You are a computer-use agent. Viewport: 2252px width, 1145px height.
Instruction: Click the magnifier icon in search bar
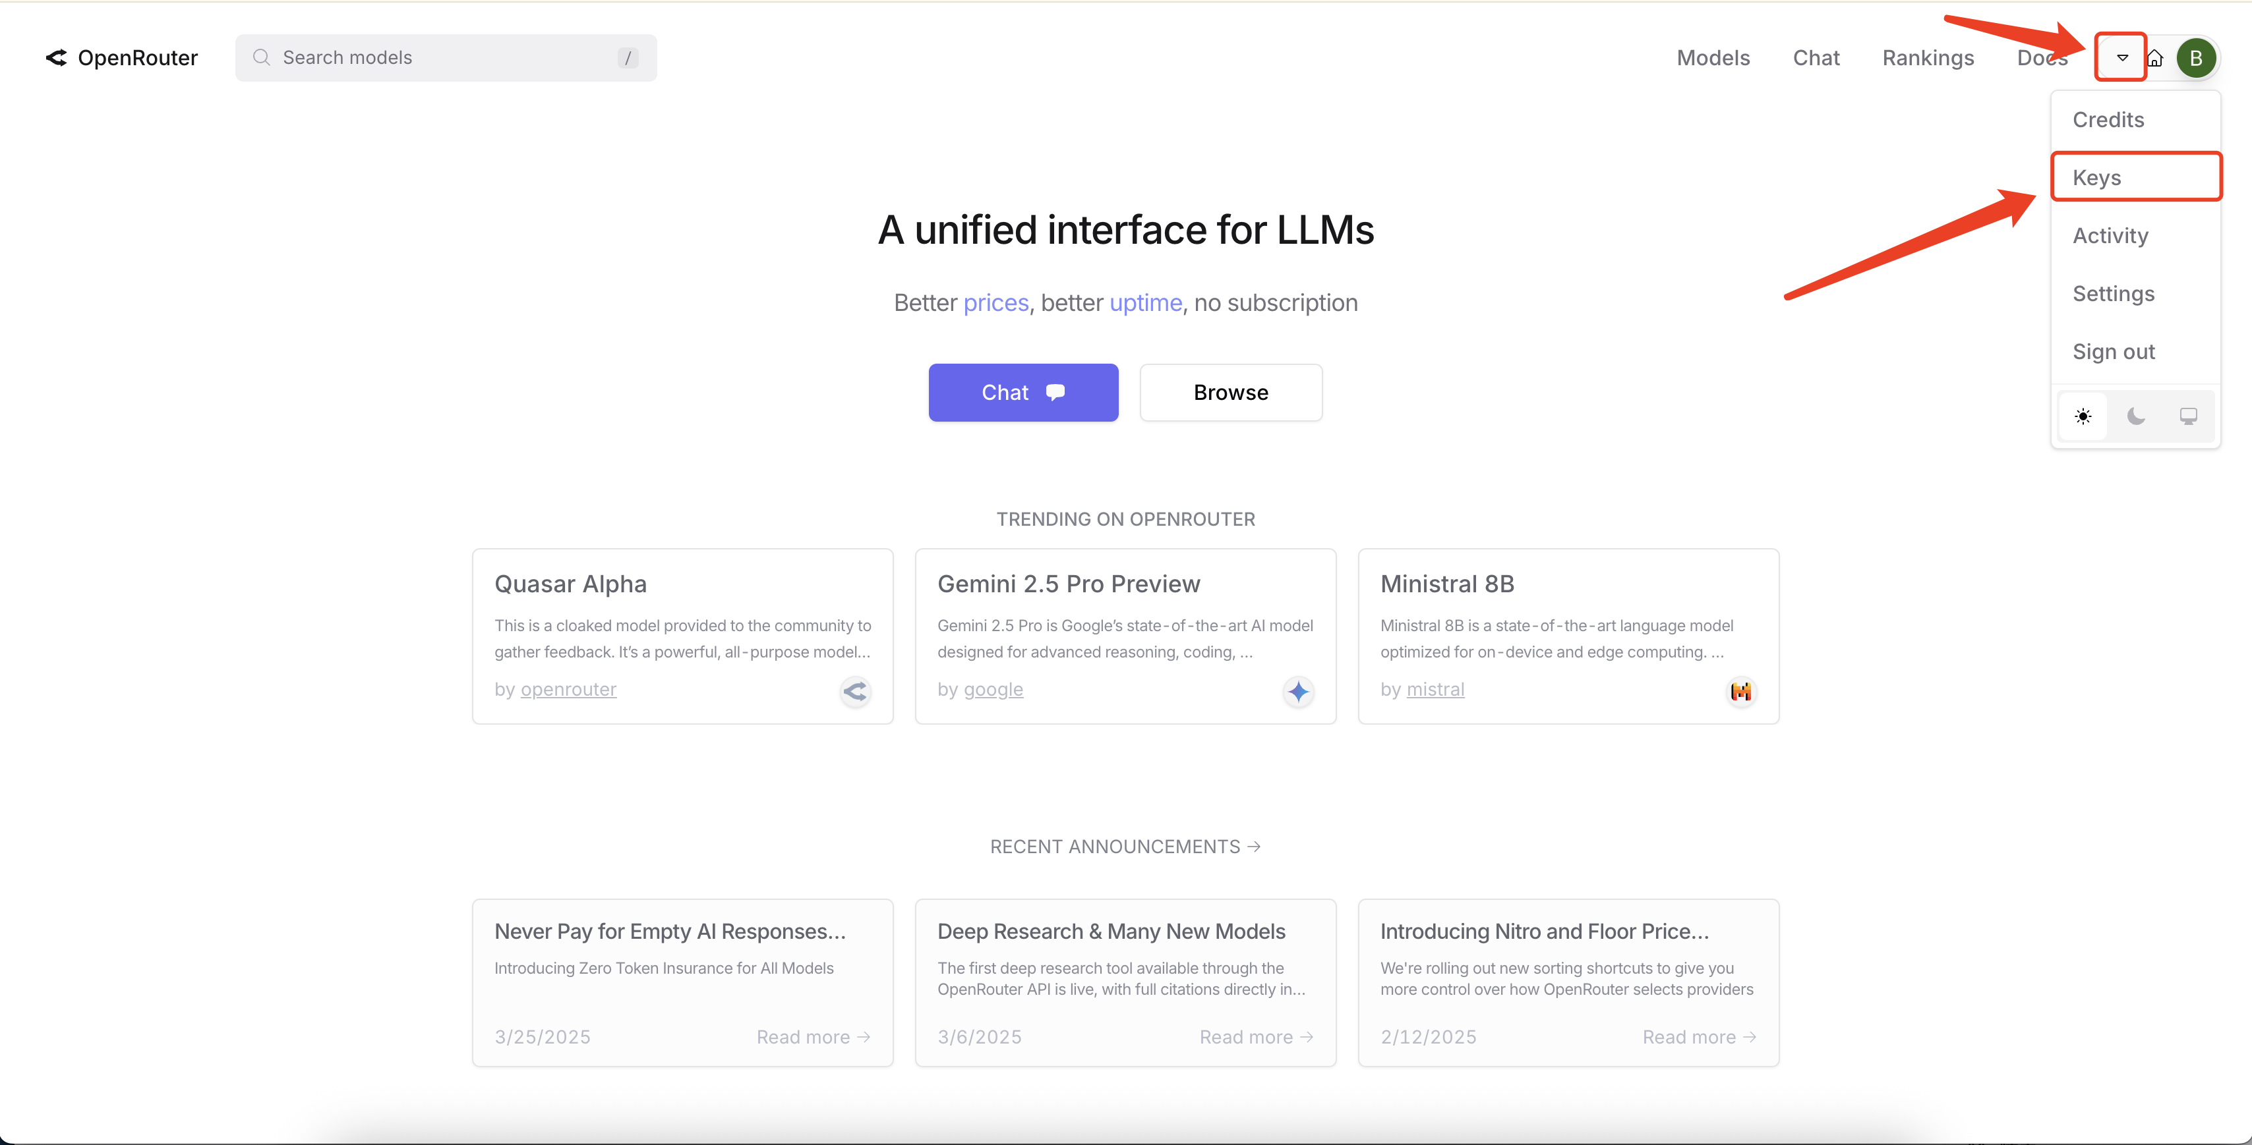260,57
